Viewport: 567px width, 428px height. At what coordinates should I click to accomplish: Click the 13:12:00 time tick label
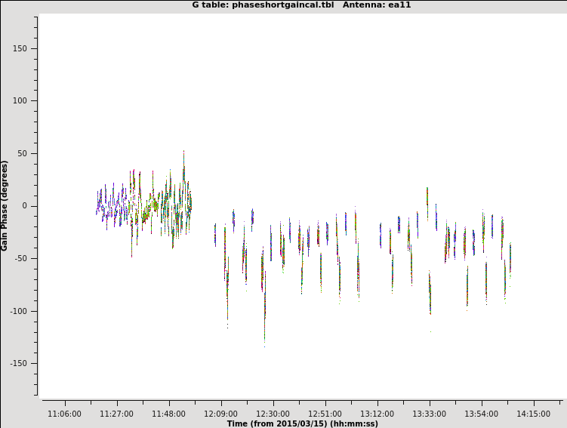pos(377,414)
